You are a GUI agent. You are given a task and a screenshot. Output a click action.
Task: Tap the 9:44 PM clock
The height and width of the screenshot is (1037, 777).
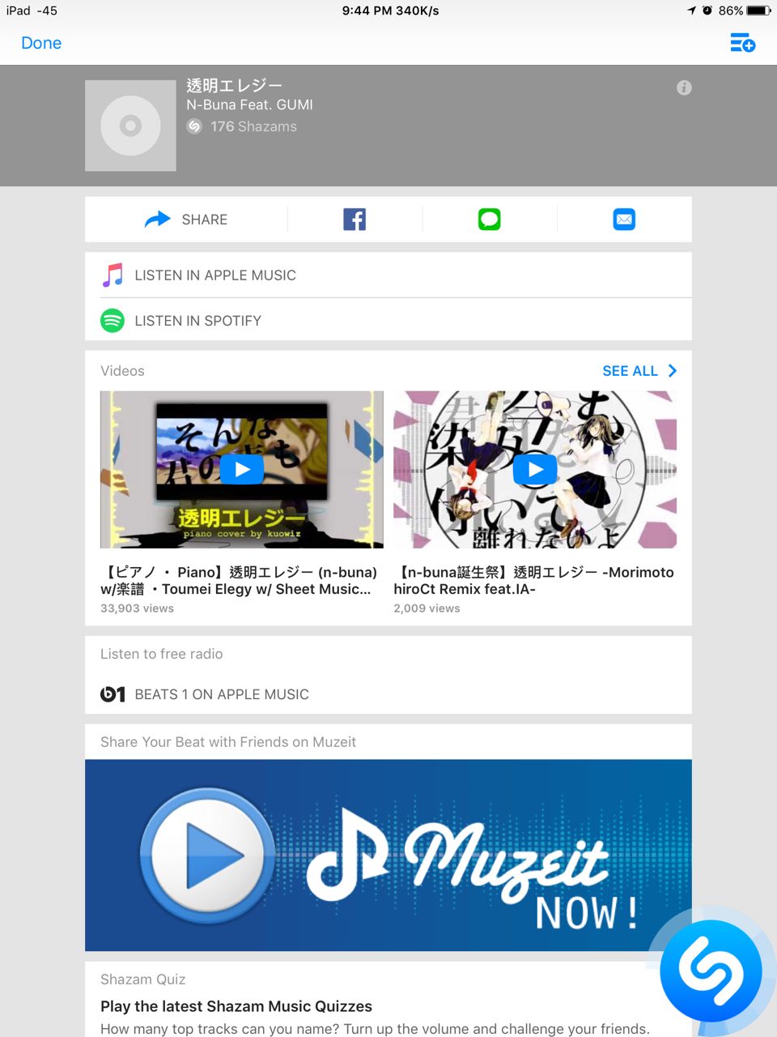pos(368,11)
